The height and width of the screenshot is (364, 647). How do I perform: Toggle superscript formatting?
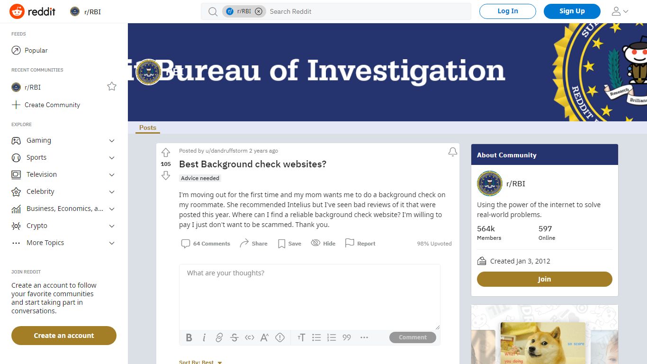click(265, 337)
